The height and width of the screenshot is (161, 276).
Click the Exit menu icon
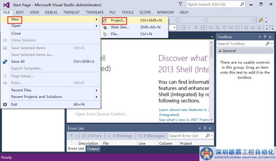coord(5,104)
